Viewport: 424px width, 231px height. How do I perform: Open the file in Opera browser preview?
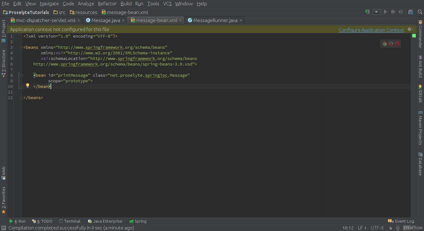click(x=397, y=43)
